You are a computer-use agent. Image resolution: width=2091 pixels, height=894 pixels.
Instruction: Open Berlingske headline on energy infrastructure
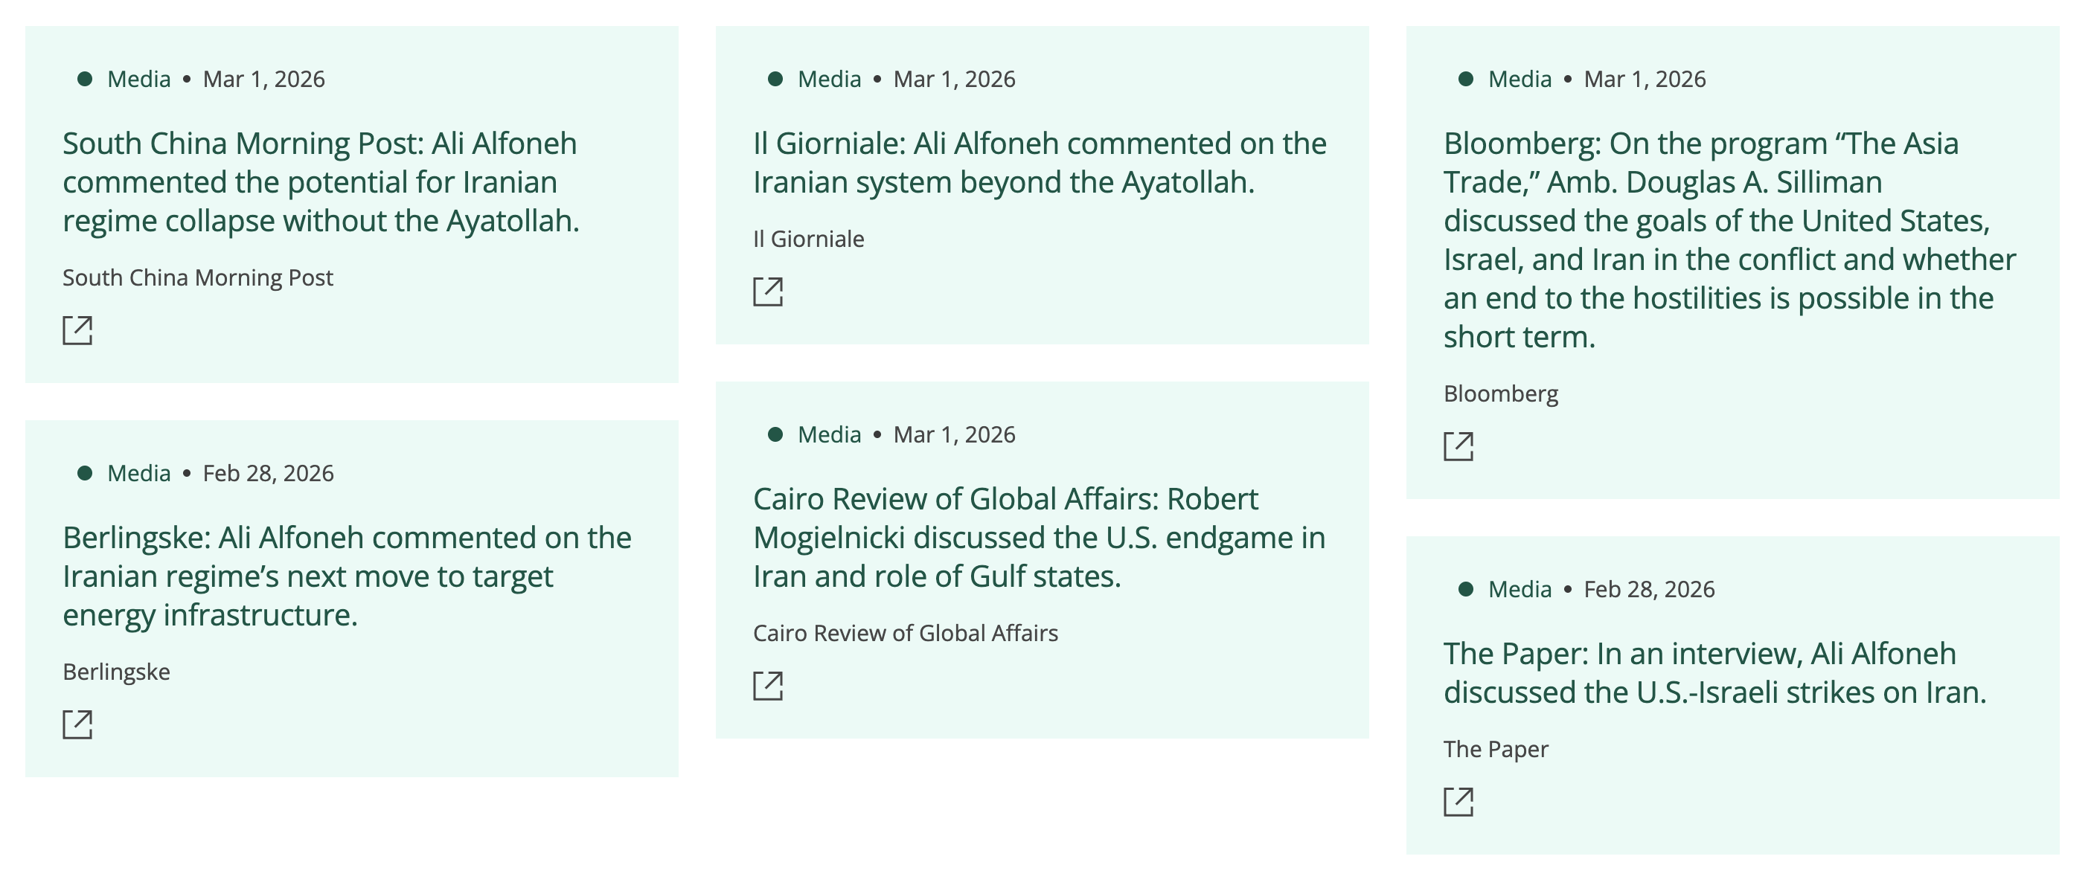pyautogui.click(x=347, y=576)
